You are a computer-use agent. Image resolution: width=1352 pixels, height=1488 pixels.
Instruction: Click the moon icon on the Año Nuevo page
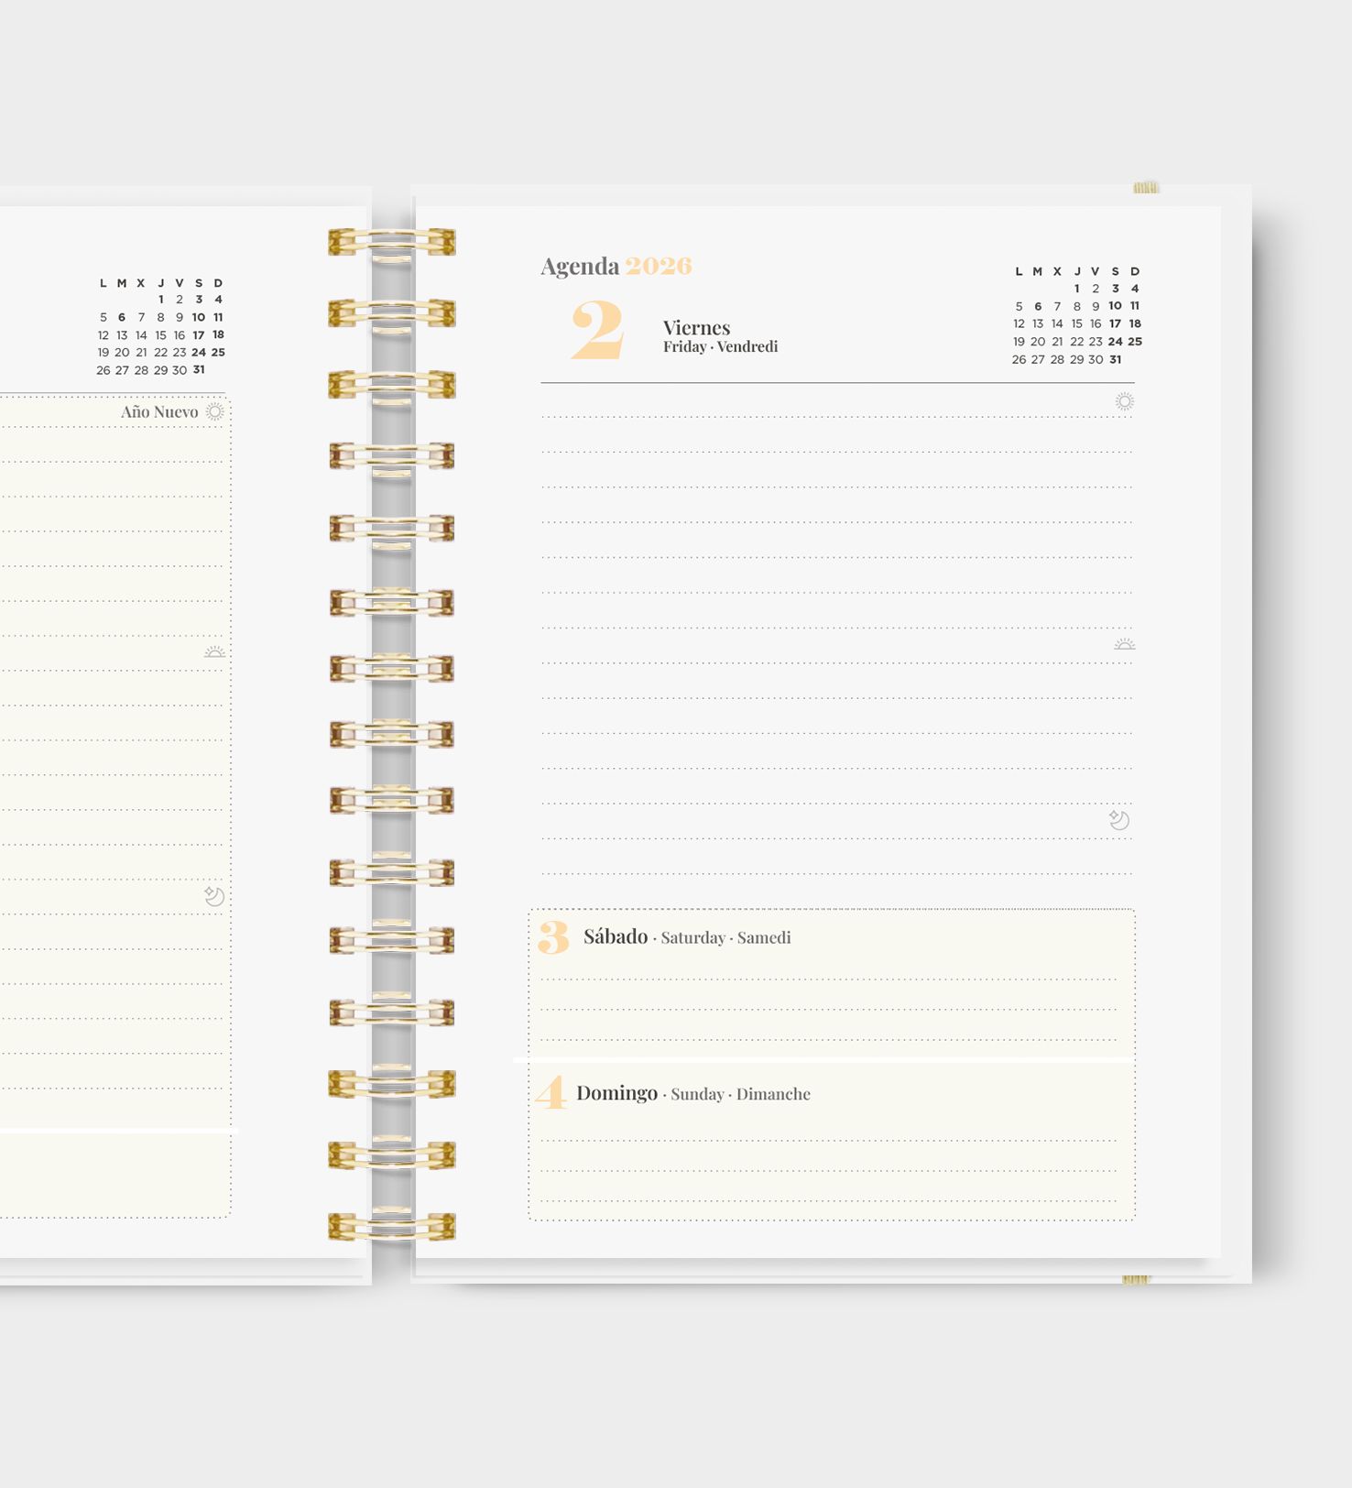(214, 896)
